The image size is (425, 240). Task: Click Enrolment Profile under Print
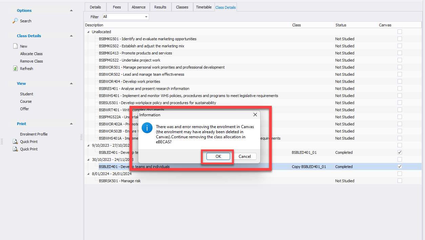[x=34, y=134]
